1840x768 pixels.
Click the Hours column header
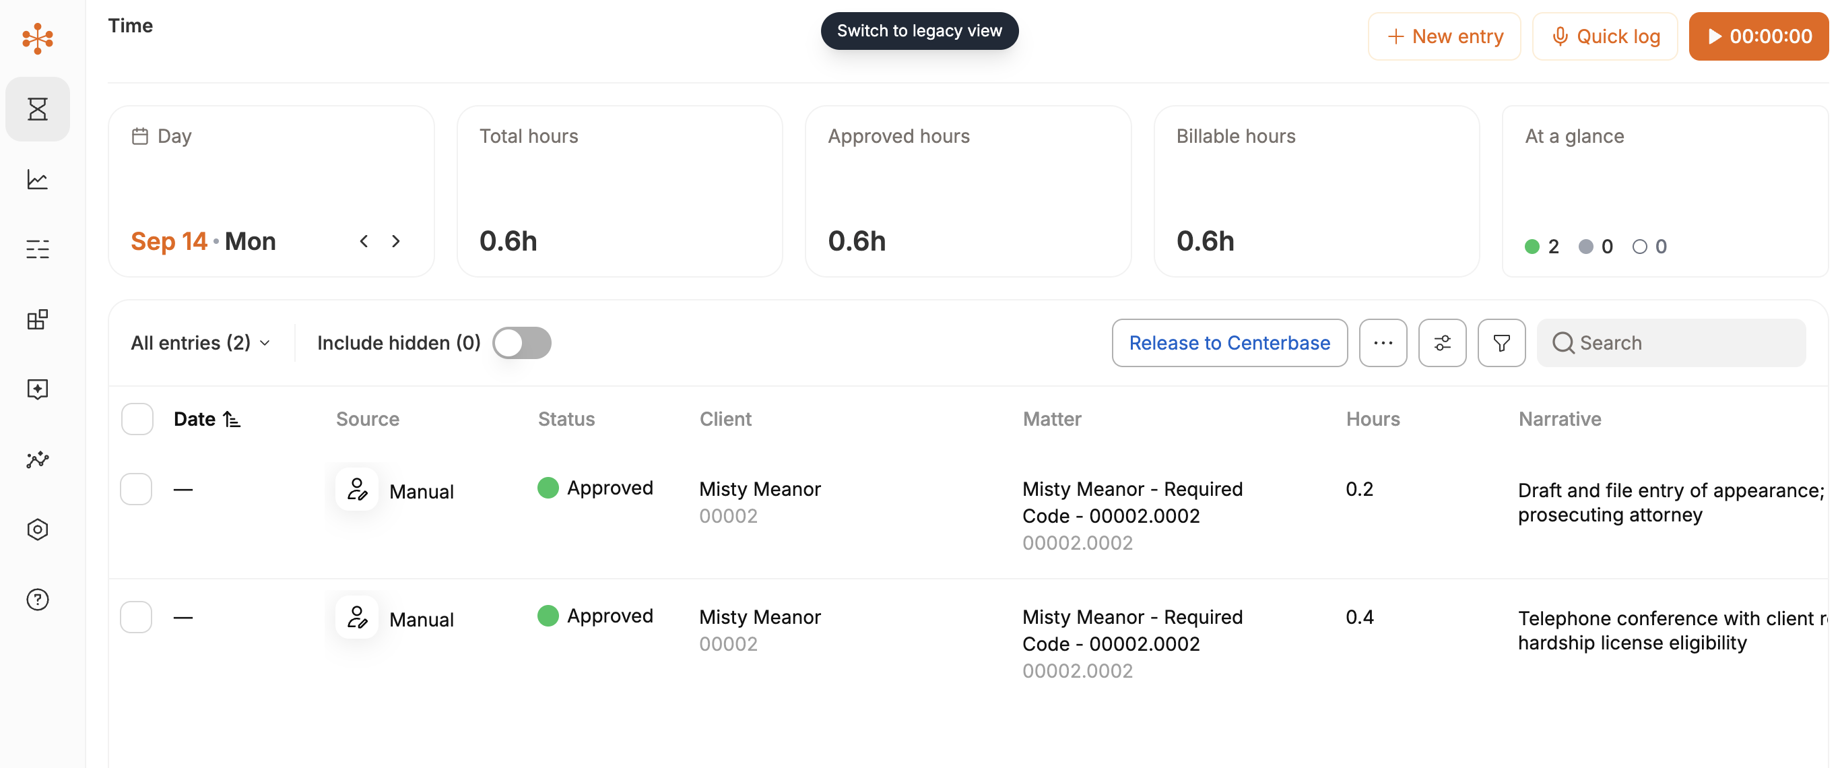pos(1372,418)
